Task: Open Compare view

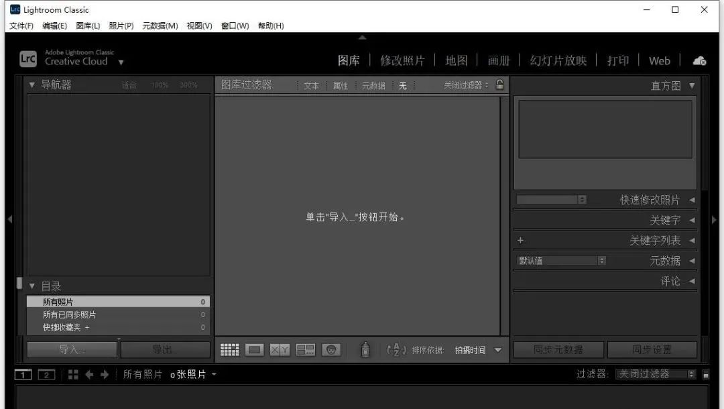Action: pos(280,349)
